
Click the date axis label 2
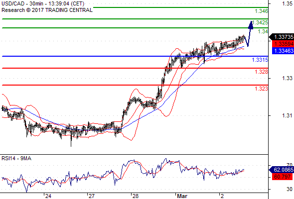tap(222, 196)
